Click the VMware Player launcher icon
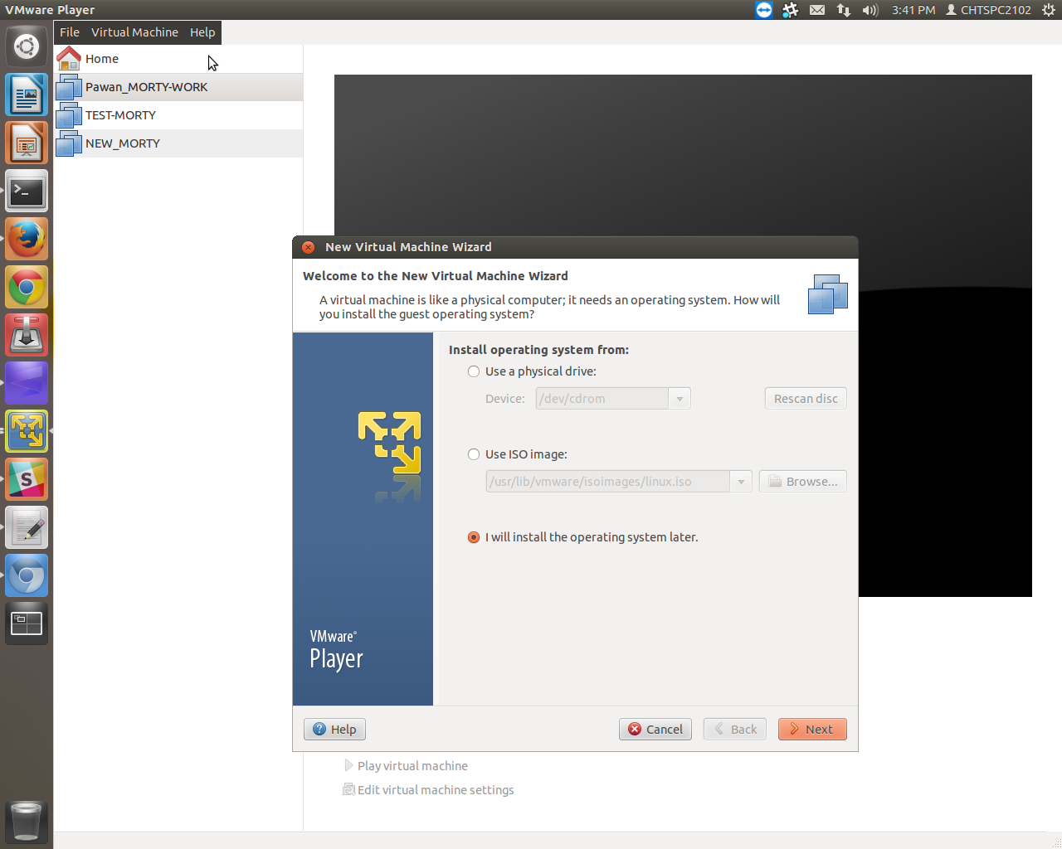This screenshot has width=1062, height=849. tap(27, 431)
